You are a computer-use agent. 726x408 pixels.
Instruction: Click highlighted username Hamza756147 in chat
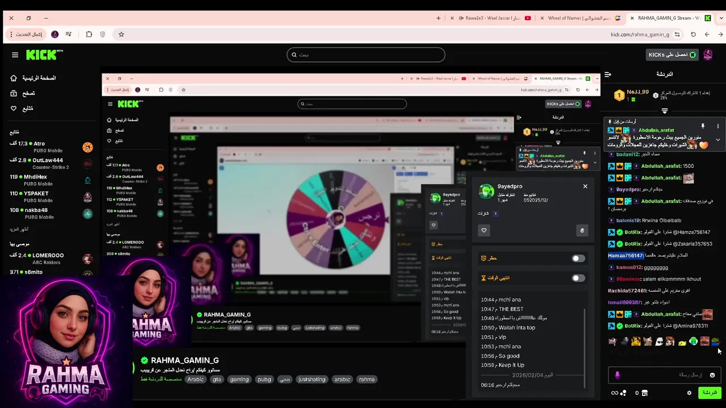pos(626,256)
